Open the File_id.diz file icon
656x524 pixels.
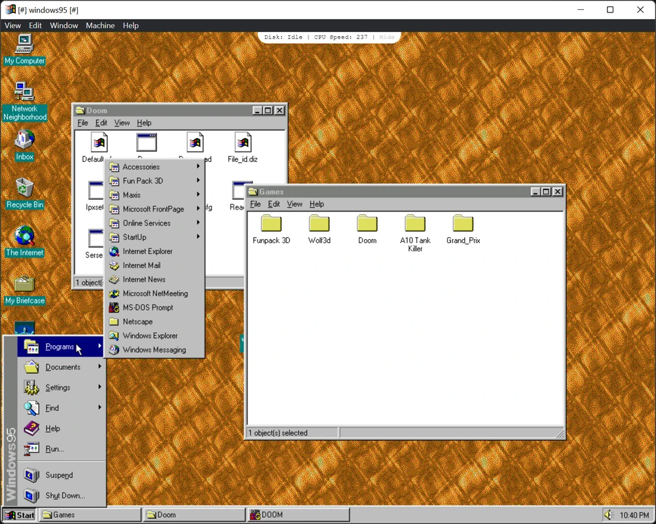coord(242,143)
